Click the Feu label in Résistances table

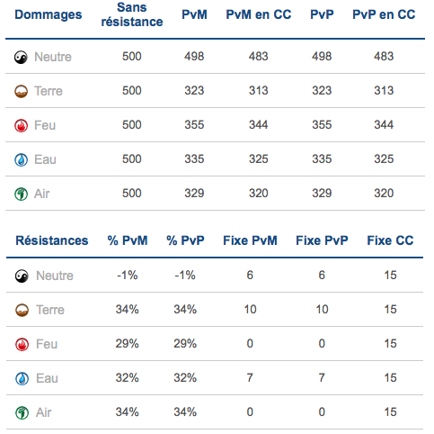pyautogui.click(x=47, y=344)
